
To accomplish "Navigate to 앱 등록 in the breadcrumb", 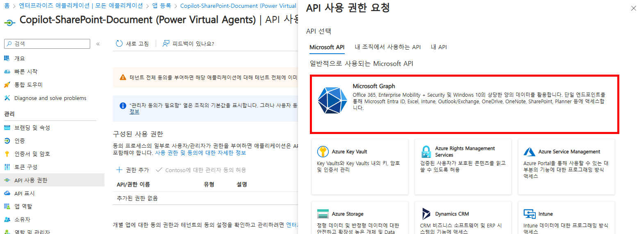I will pos(161,6).
